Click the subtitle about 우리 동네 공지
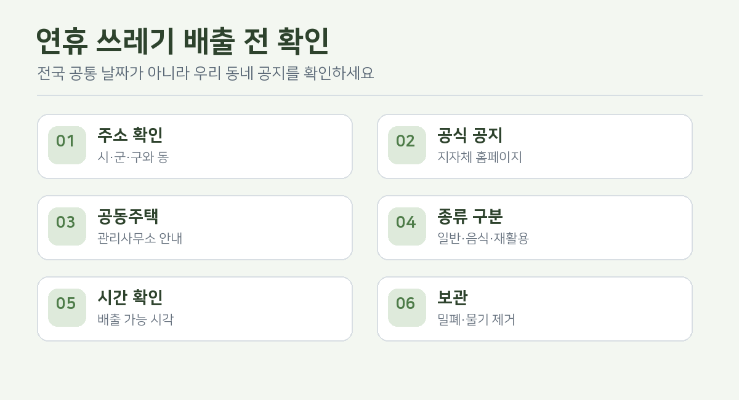 tap(205, 73)
